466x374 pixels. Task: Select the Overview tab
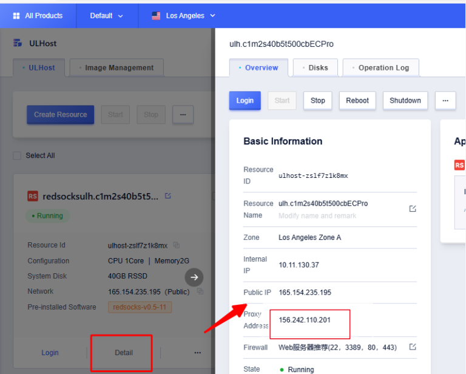coord(258,68)
